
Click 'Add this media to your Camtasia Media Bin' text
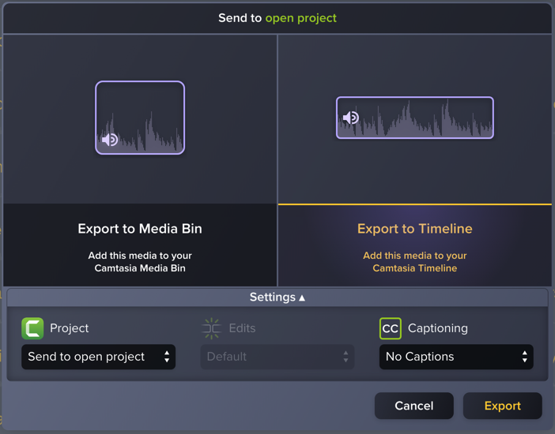click(x=140, y=262)
